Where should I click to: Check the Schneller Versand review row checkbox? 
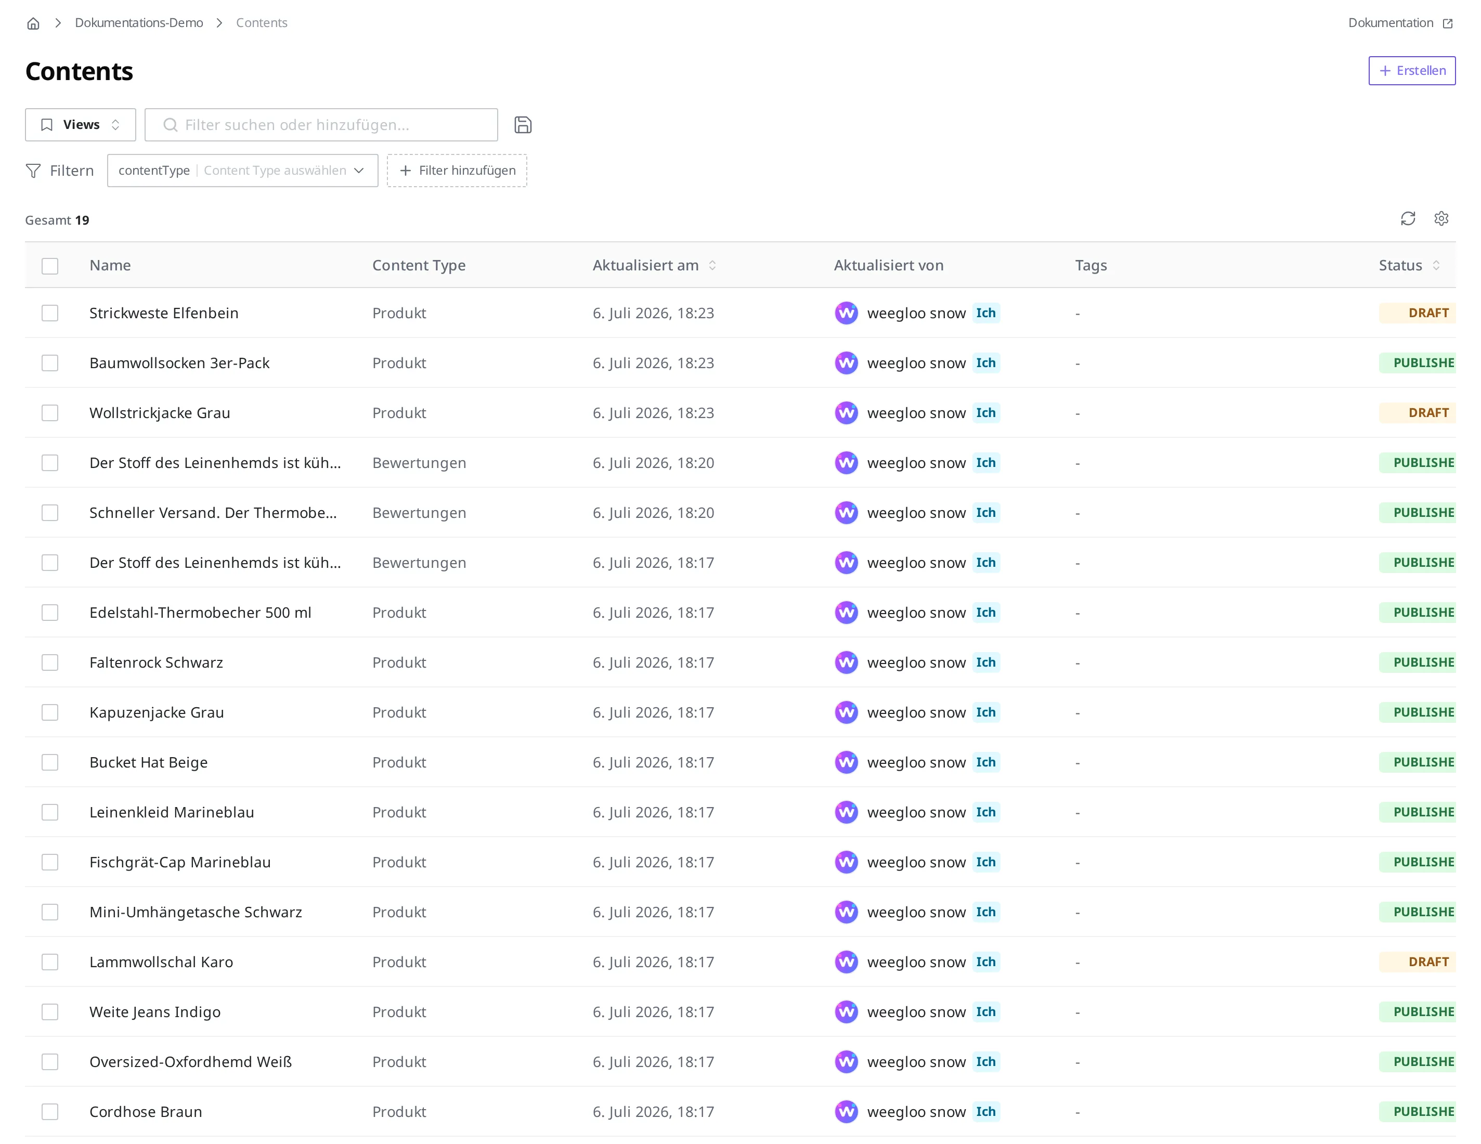coord(49,513)
